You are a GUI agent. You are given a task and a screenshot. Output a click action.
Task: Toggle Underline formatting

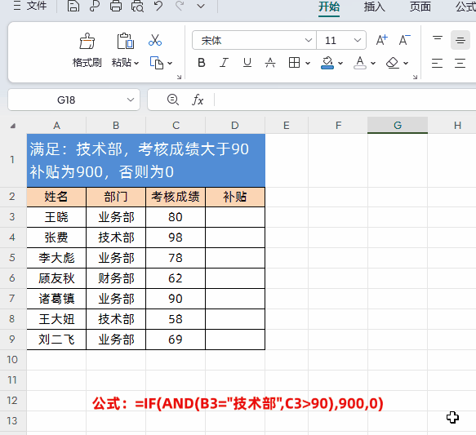click(247, 63)
